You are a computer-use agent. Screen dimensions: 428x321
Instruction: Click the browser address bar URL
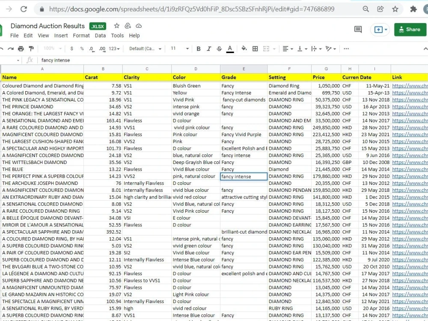[192, 9]
